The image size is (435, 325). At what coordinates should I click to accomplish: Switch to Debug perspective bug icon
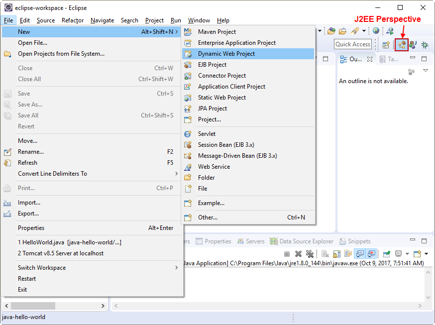(x=425, y=45)
